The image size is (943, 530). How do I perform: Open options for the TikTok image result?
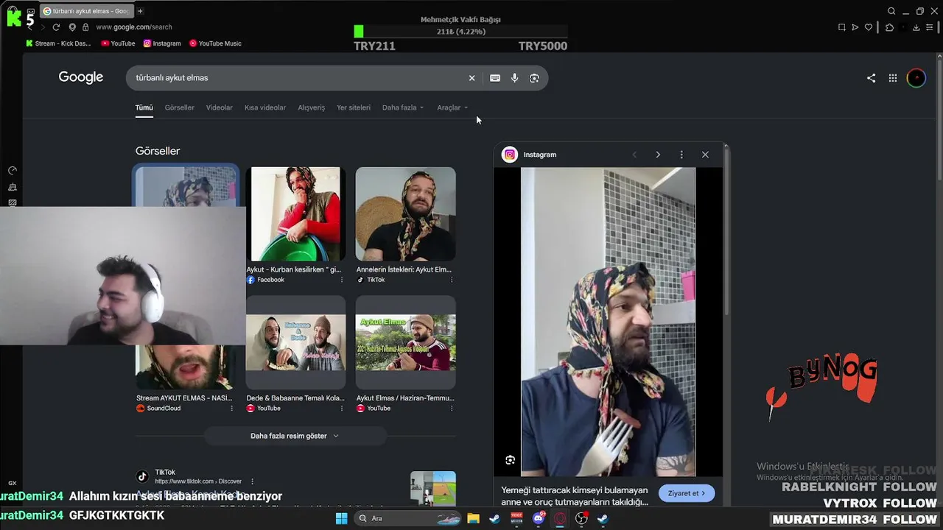click(x=451, y=280)
